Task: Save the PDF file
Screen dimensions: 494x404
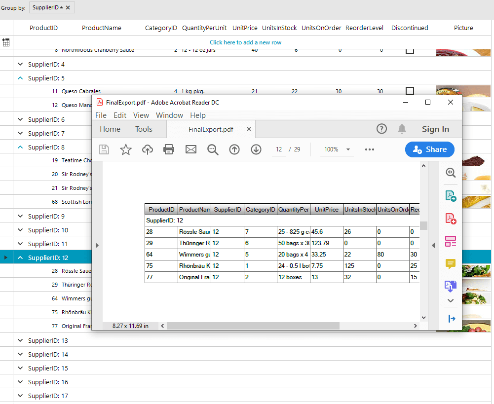Action: pos(104,149)
